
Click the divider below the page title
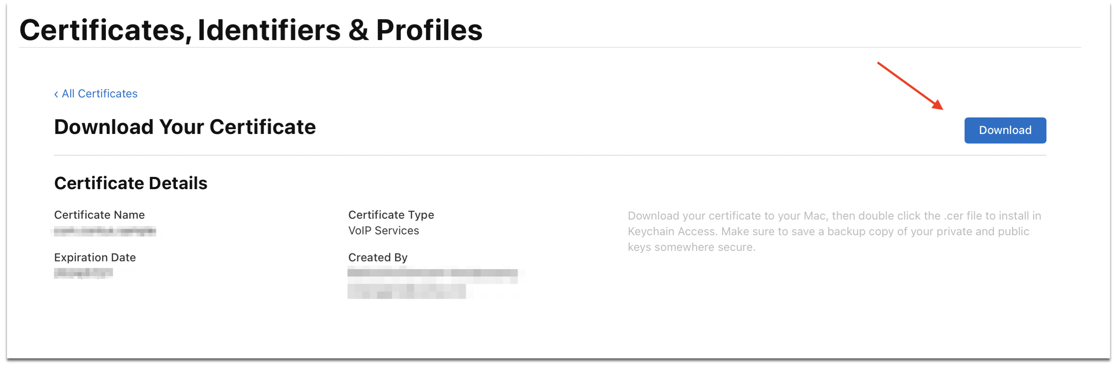click(558, 46)
